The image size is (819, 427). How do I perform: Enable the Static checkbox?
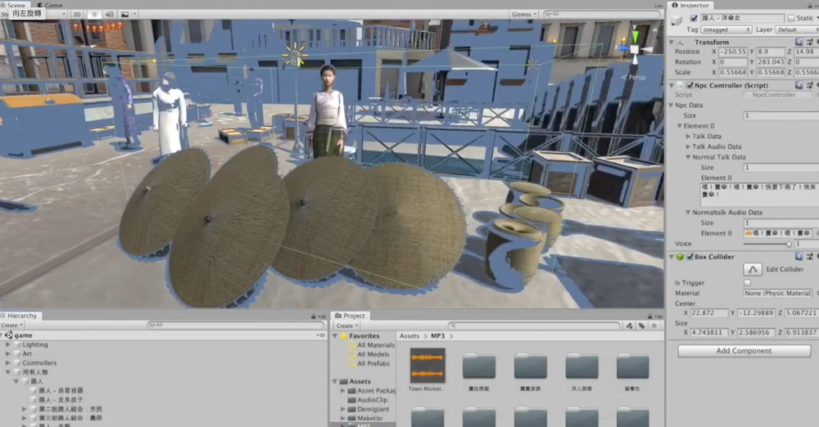coord(791,18)
